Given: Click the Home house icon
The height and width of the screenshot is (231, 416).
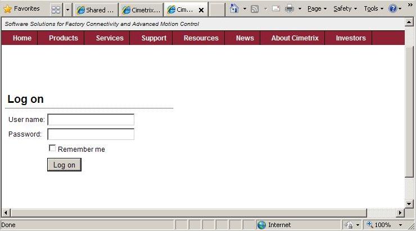Looking at the screenshot, I should [x=234, y=9].
